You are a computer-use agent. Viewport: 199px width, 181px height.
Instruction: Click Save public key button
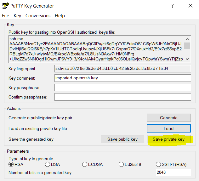point(122,139)
